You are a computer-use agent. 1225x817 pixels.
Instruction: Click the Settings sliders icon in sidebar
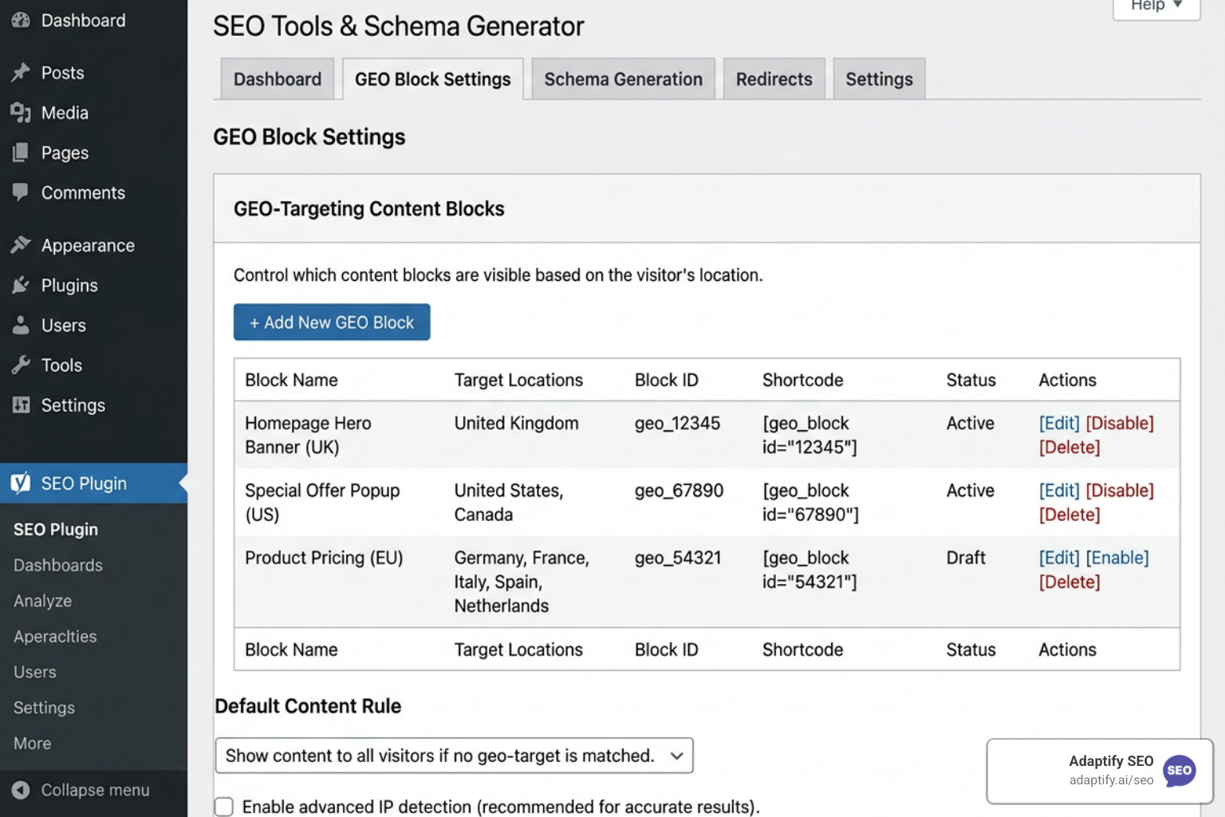click(21, 405)
